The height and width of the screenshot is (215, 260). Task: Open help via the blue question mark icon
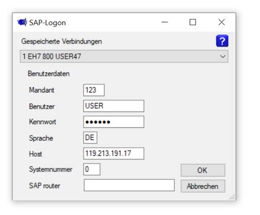(x=222, y=41)
